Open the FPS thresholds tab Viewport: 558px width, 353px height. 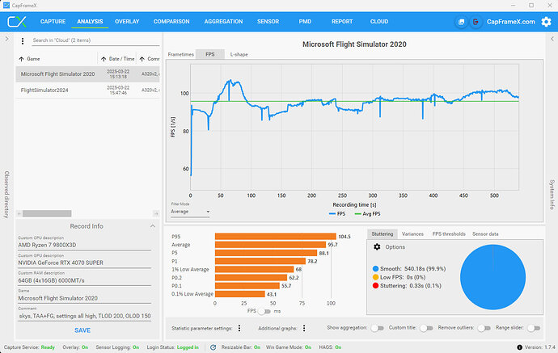point(449,234)
